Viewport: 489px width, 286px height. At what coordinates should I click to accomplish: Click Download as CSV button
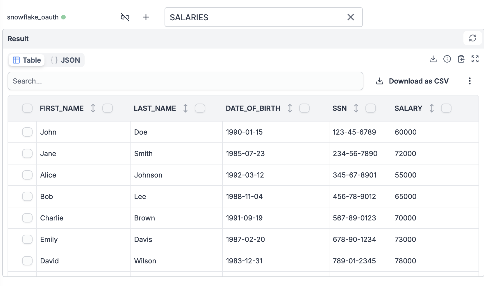[413, 81]
